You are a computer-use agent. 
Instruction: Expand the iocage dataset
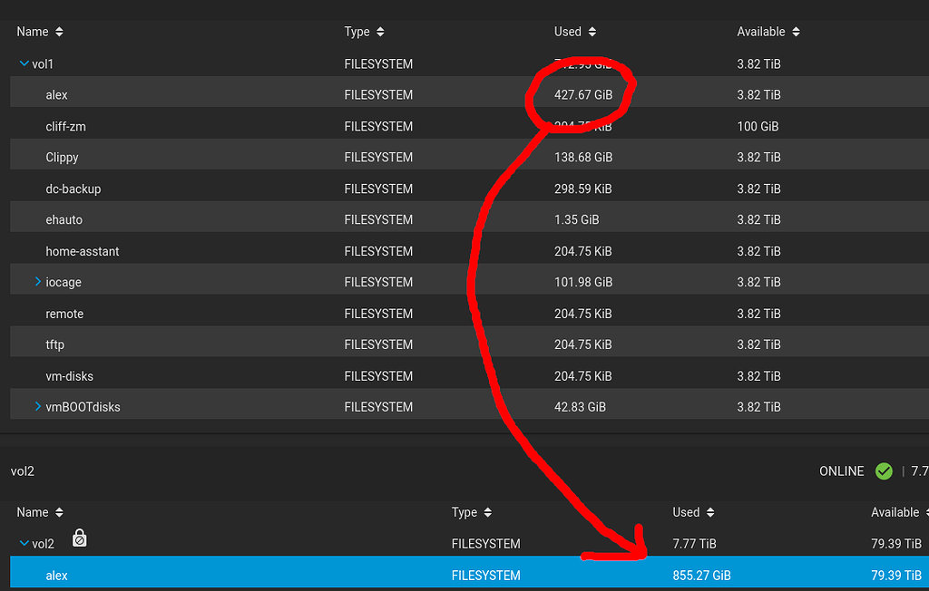pos(38,282)
